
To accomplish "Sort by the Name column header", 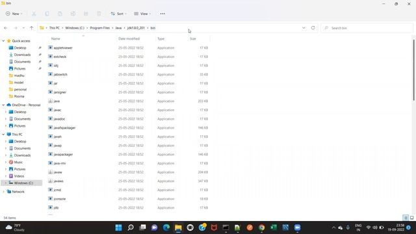I will pyautogui.click(x=55, y=39).
